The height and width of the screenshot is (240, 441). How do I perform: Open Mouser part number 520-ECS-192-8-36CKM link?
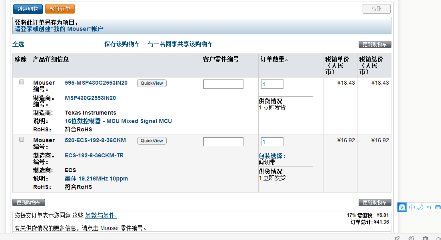[x=95, y=140]
